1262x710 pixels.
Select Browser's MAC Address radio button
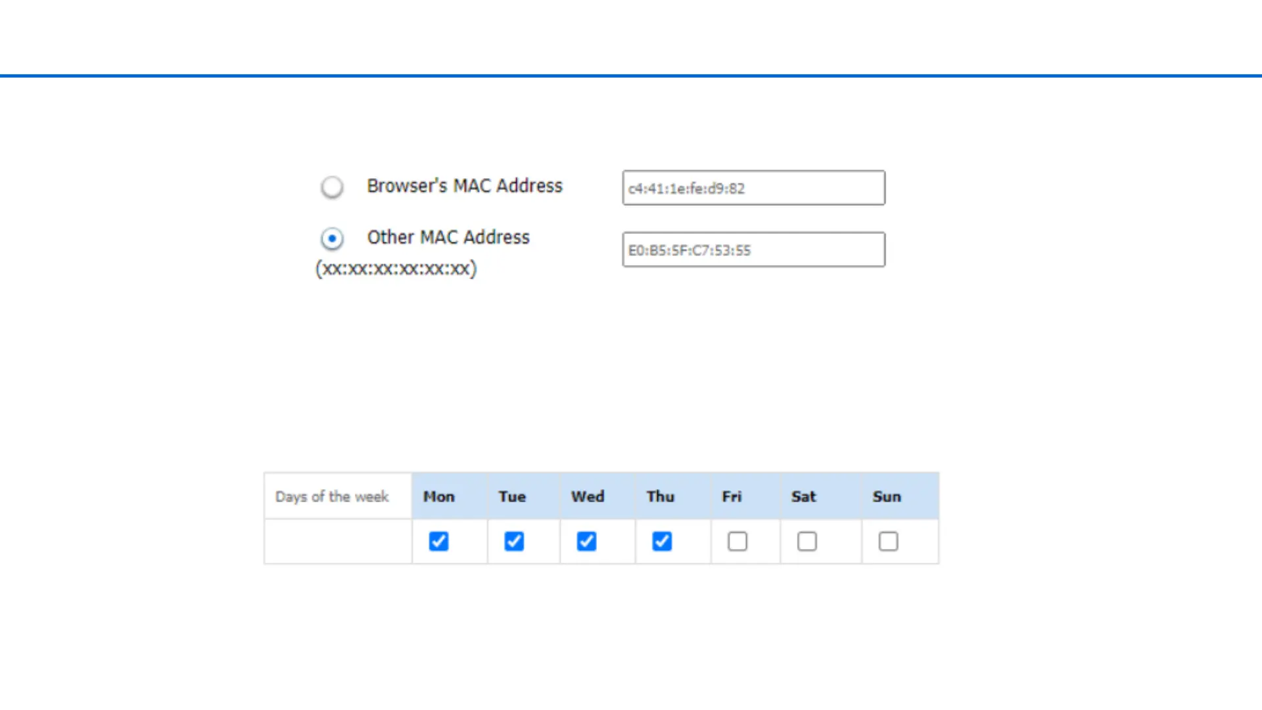[332, 187]
